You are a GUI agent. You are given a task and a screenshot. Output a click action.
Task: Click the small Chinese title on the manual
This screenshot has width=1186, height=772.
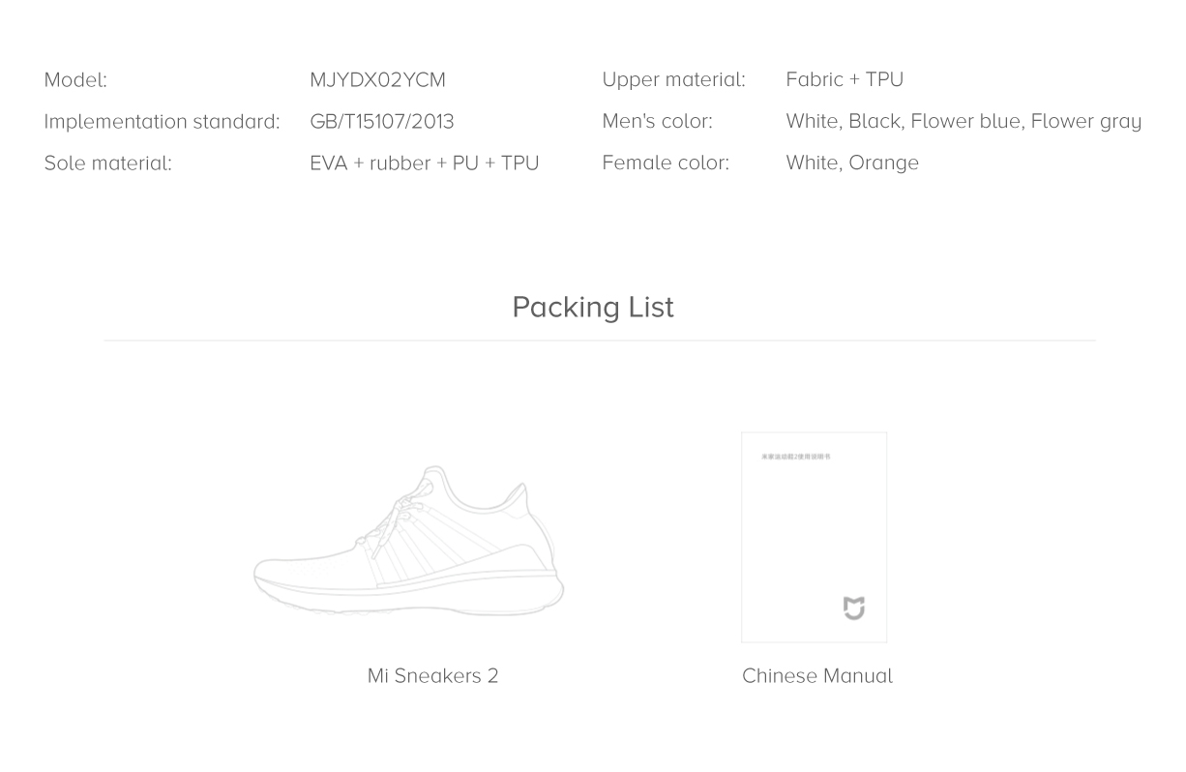pos(795,457)
